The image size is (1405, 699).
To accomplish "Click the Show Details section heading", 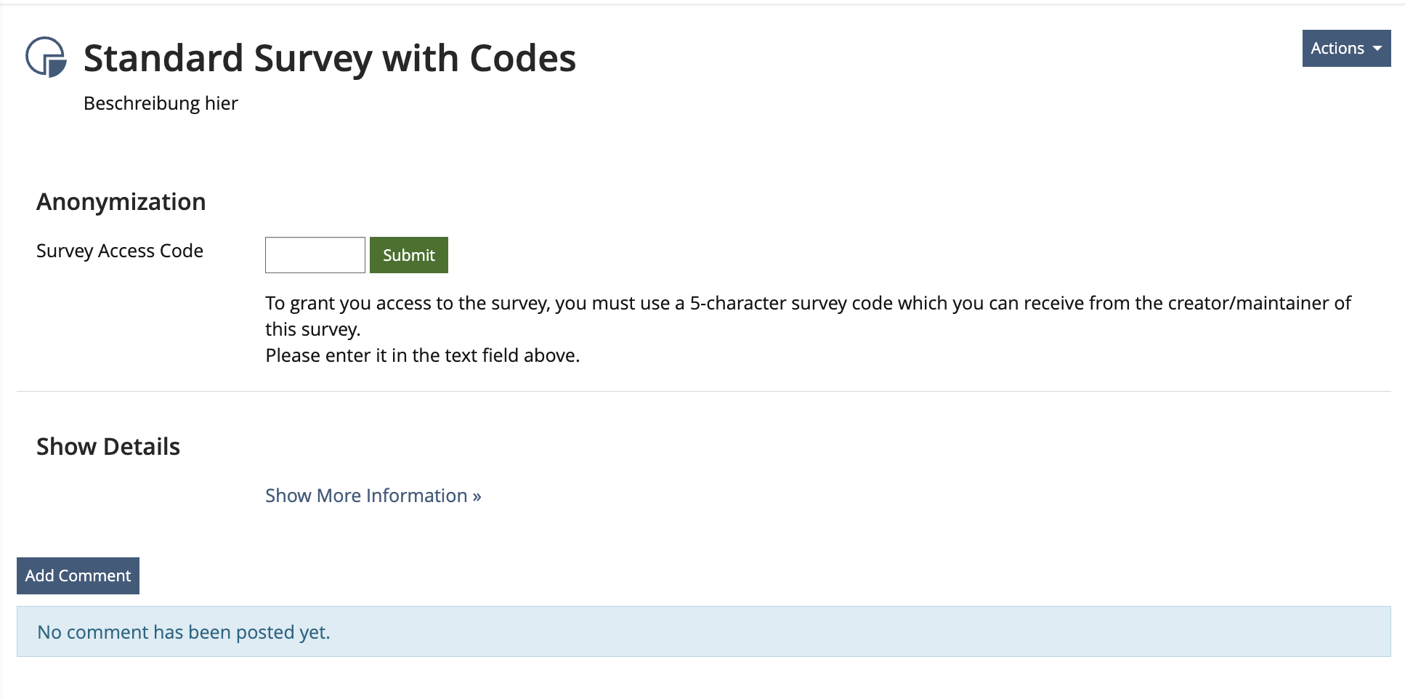I will click(108, 447).
